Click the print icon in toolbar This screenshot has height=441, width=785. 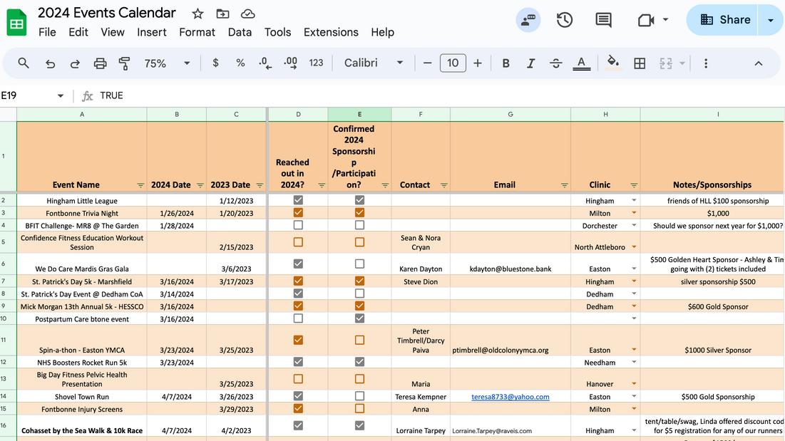click(x=100, y=63)
